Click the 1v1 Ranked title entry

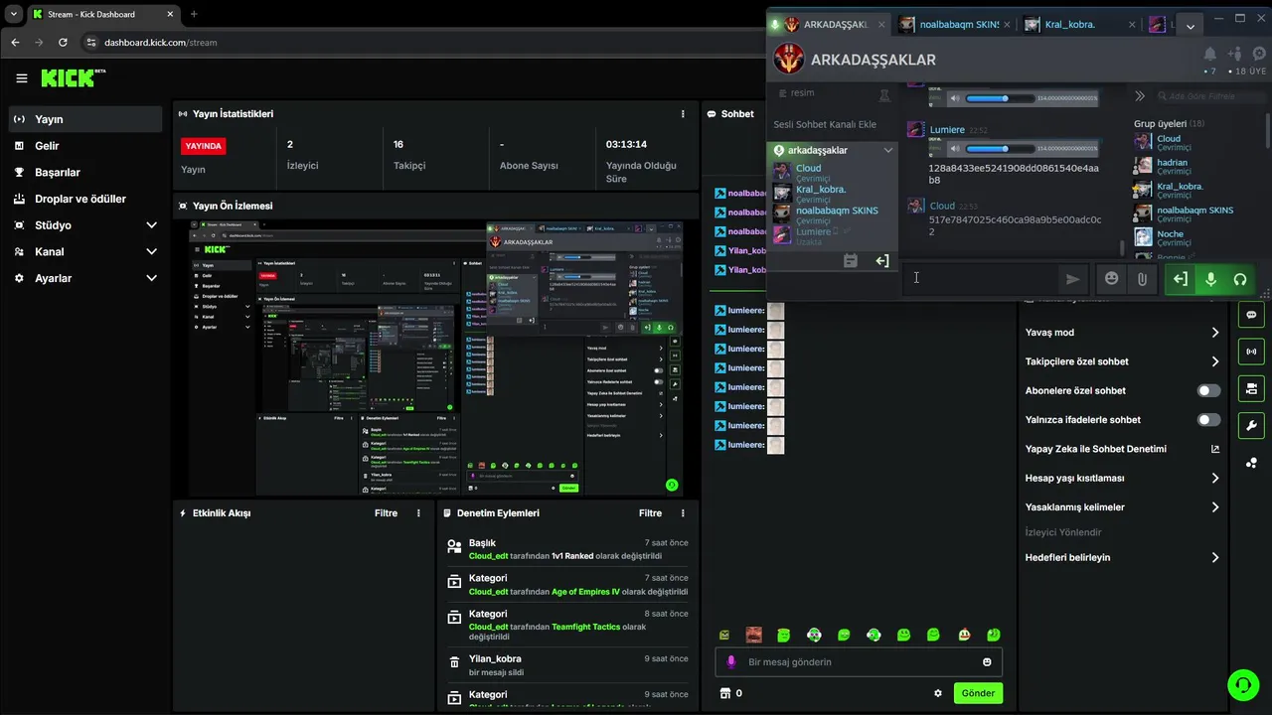click(x=566, y=549)
